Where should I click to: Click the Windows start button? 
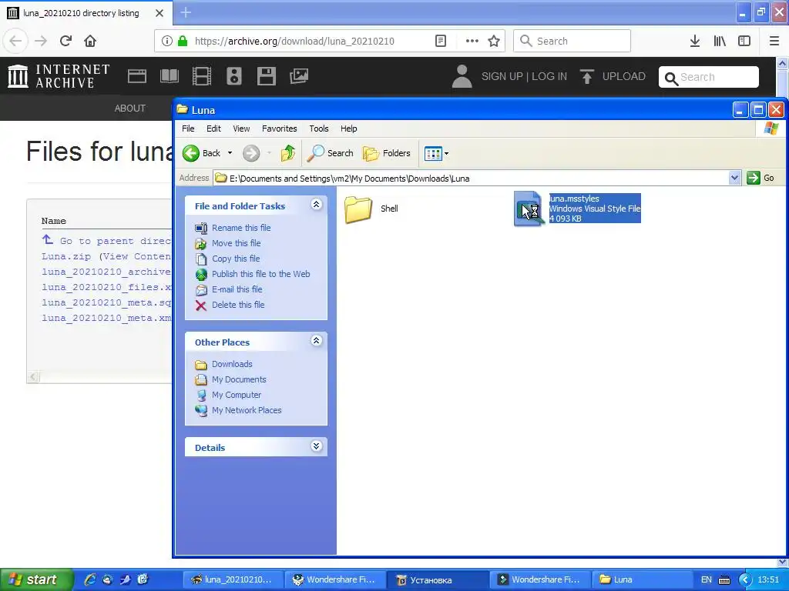[37, 579]
